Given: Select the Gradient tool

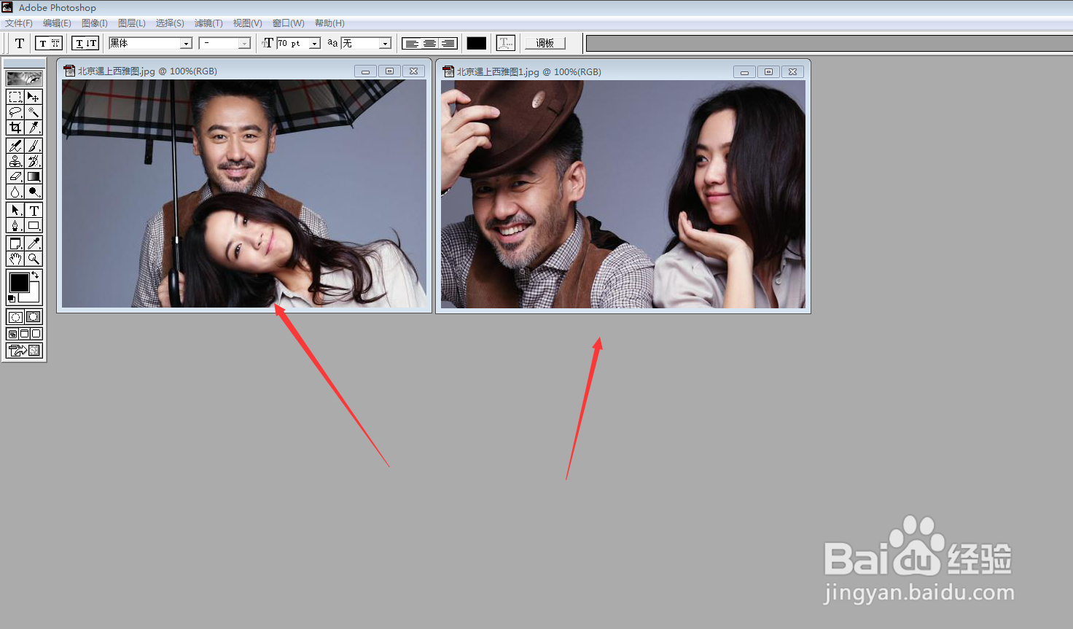Looking at the screenshot, I should [34, 176].
